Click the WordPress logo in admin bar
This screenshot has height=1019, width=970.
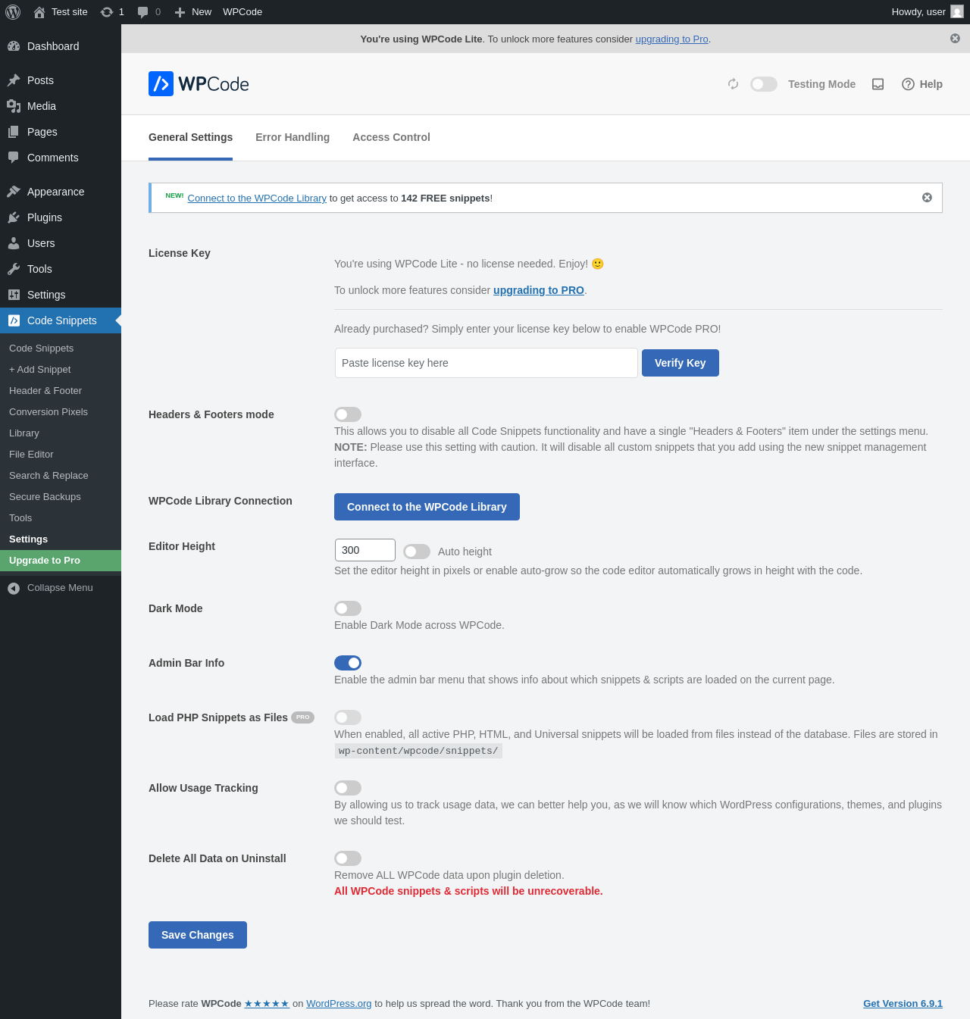(x=13, y=12)
